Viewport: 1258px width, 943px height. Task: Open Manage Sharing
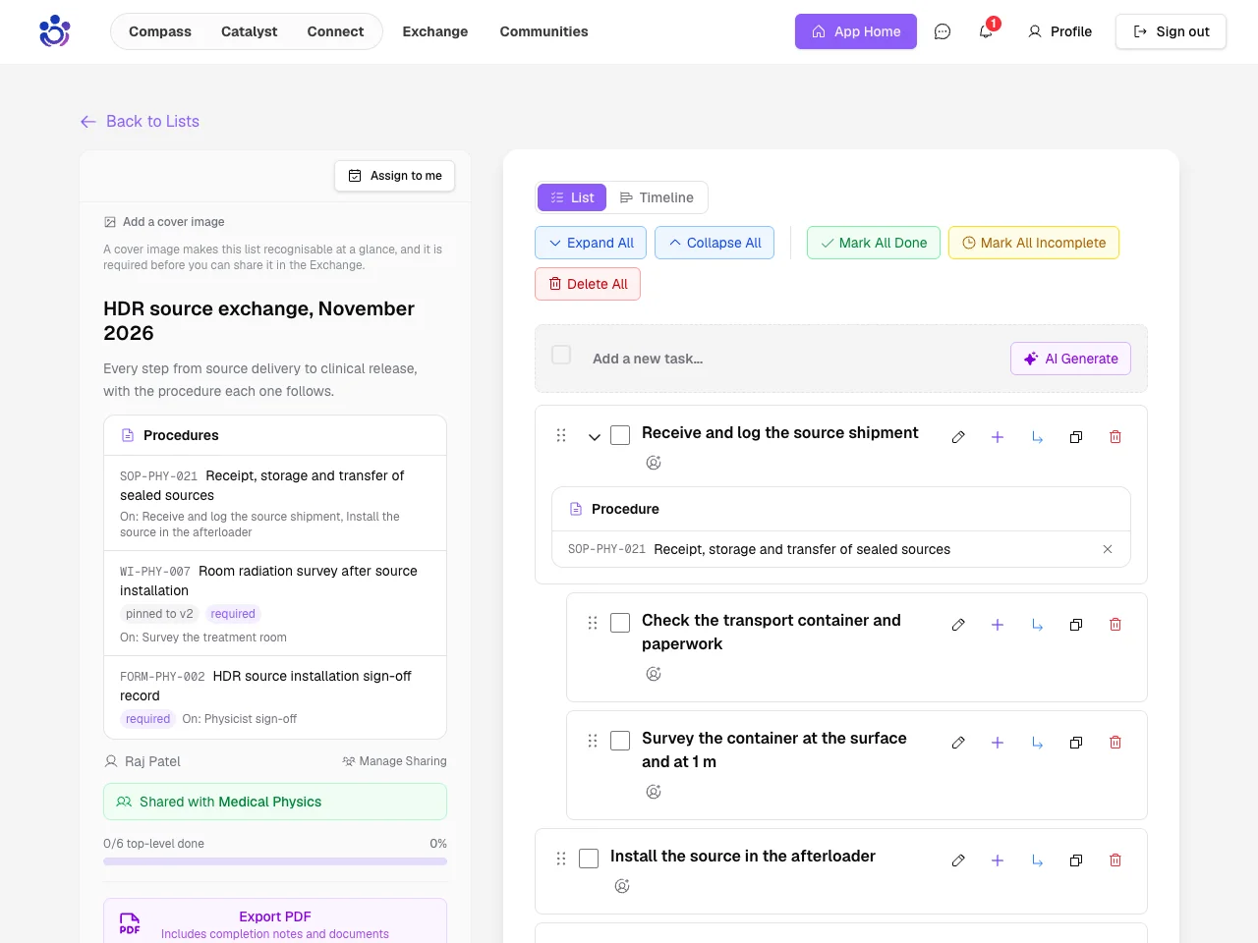[394, 761]
